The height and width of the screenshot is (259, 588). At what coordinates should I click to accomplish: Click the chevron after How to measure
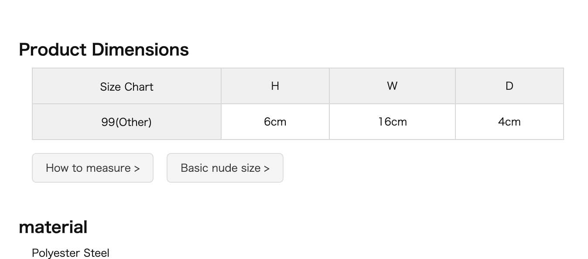click(x=137, y=168)
